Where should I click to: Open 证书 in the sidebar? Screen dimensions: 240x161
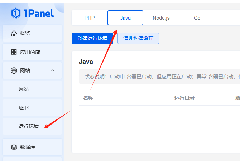pyautogui.click(x=32, y=108)
